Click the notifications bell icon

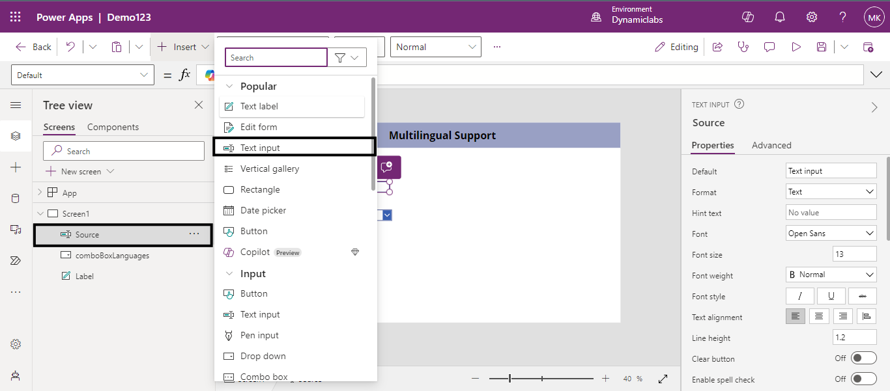click(x=780, y=17)
